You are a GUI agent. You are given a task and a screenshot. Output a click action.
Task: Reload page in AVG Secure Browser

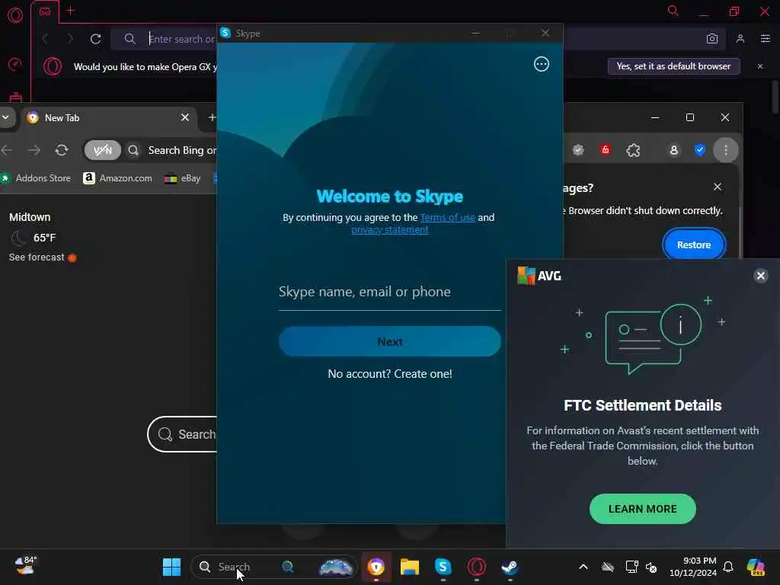coord(62,150)
